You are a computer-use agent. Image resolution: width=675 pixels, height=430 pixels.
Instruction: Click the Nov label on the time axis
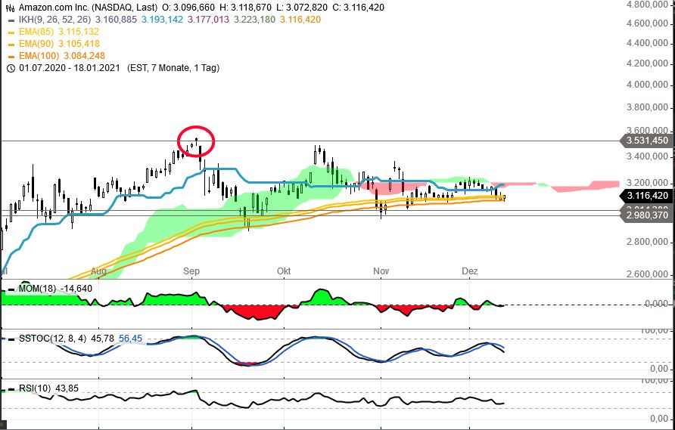pyautogui.click(x=381, y=271)
